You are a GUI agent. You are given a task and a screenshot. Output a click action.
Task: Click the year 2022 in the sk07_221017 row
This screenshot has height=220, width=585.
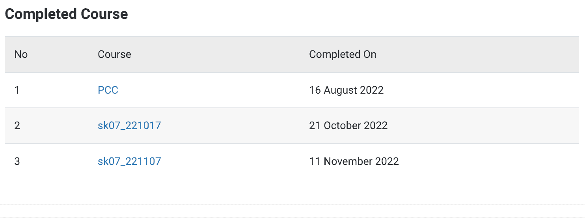[x=376, y=126]
